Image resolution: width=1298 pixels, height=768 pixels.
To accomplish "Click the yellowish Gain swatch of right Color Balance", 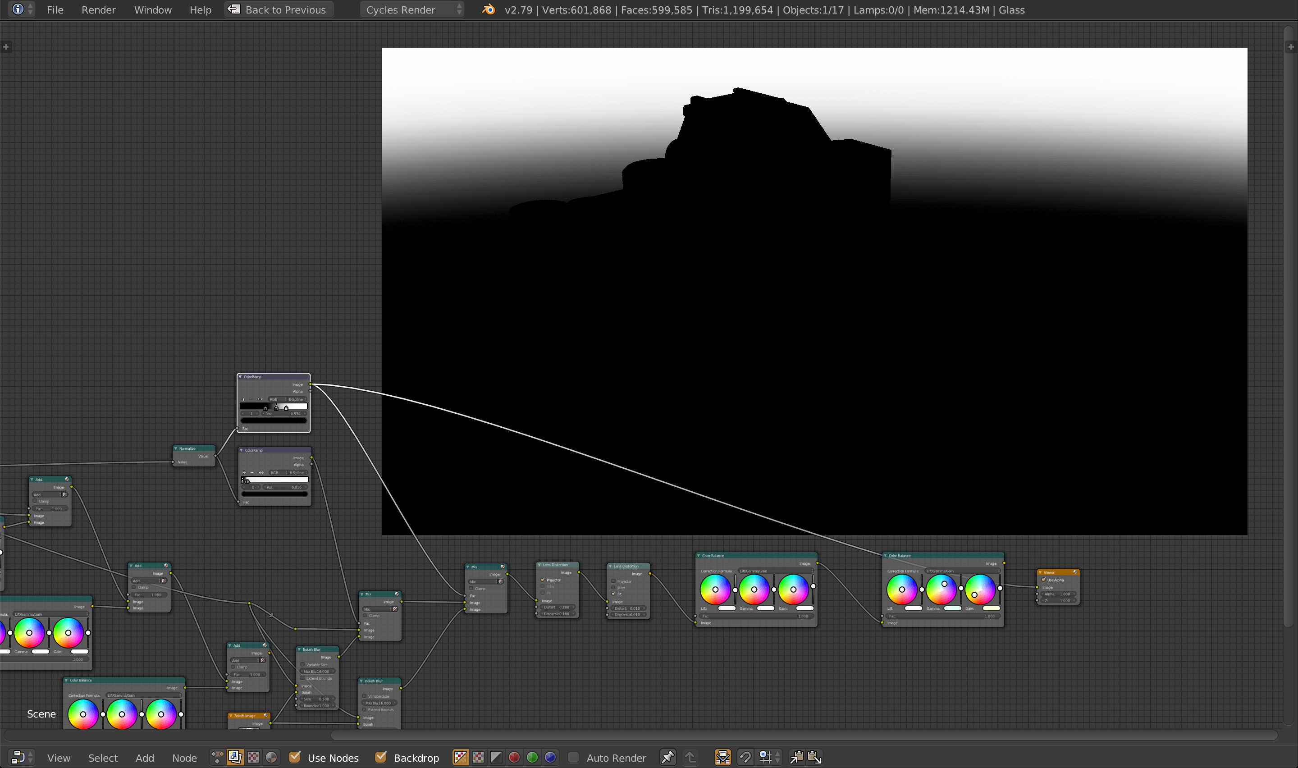I will coord(991,608).
